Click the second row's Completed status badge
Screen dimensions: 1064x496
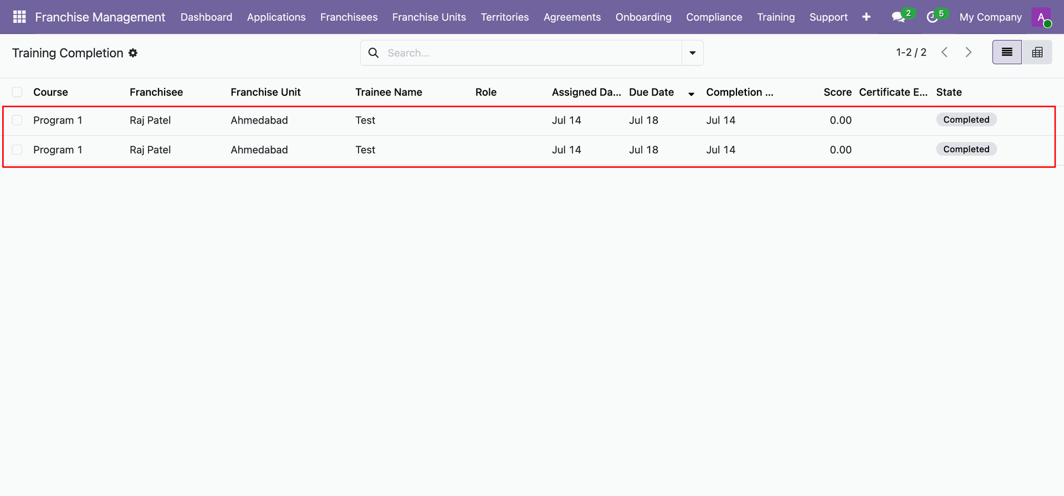[966, 149]
